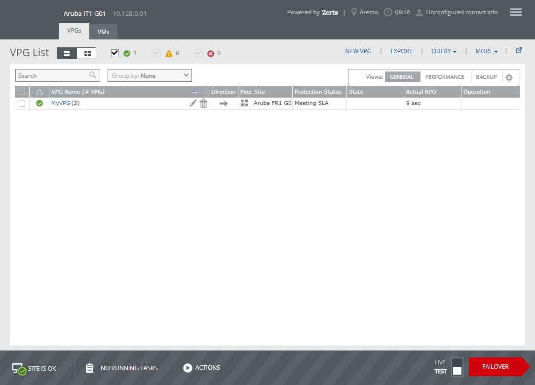Open the running tasks clipboard icon

pyautogui.click(x=89, y=368)
